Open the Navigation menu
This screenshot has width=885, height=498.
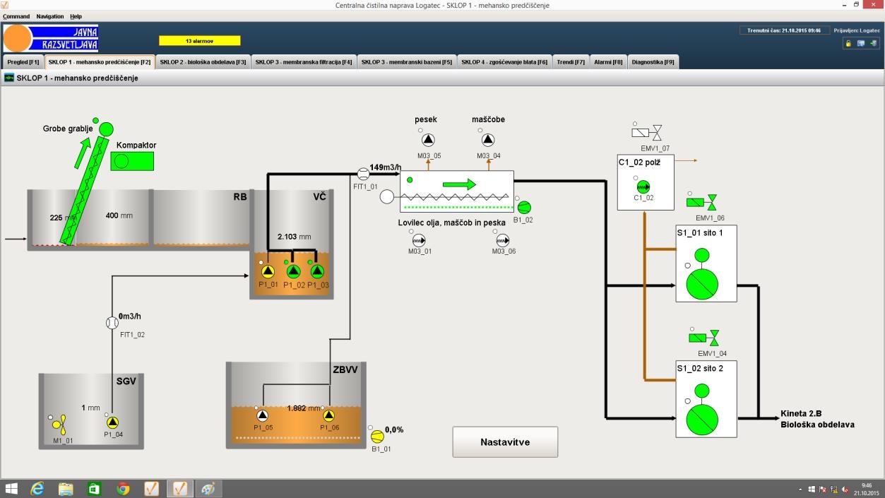click(49, 16)
